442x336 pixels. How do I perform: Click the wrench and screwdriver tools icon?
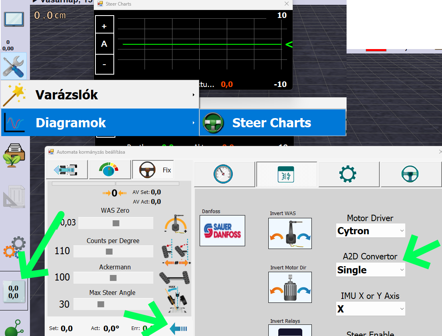point(14,65)
